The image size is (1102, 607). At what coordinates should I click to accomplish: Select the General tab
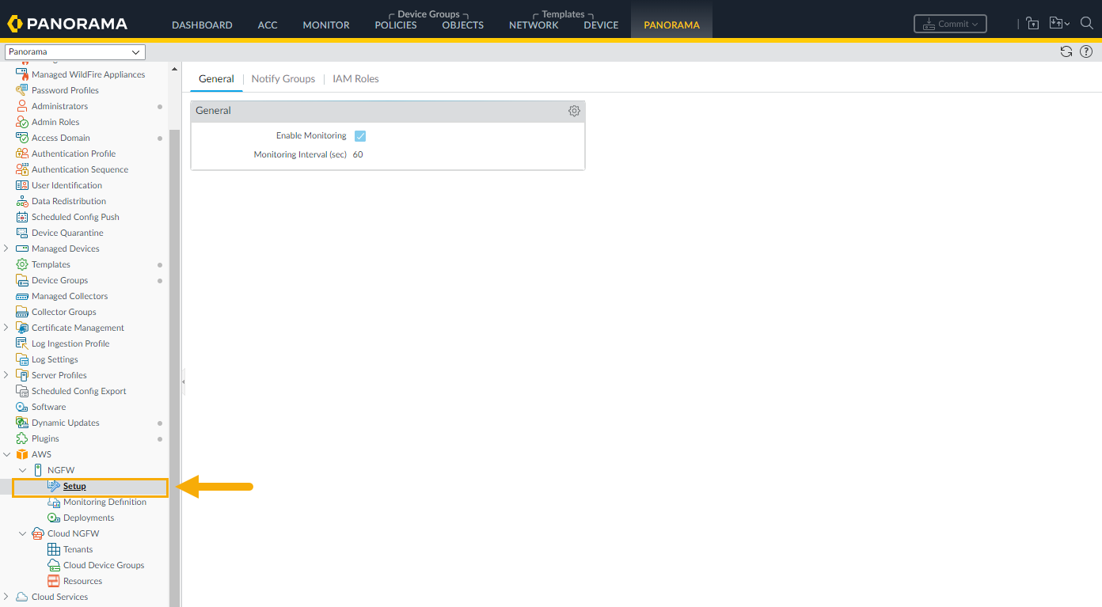click(x=216, y=79)
